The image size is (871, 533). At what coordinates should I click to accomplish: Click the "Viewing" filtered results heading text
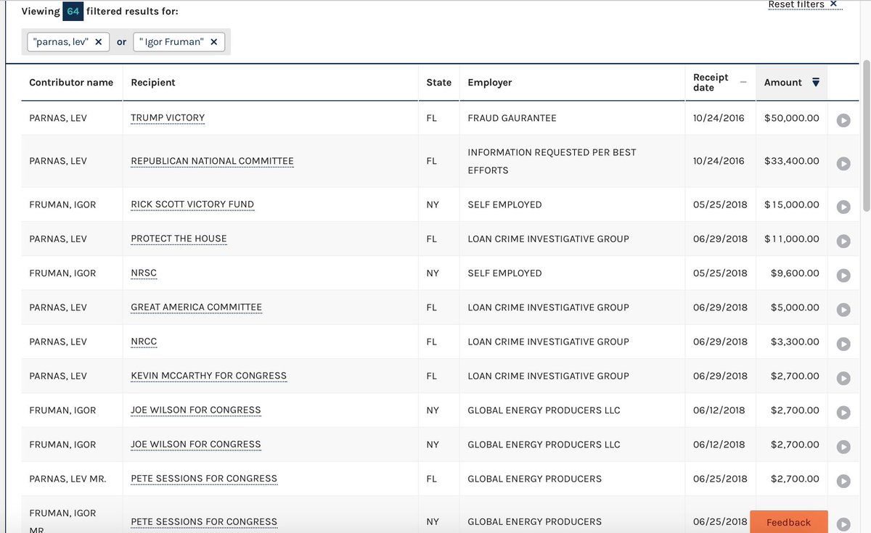[x=99, y=12]
